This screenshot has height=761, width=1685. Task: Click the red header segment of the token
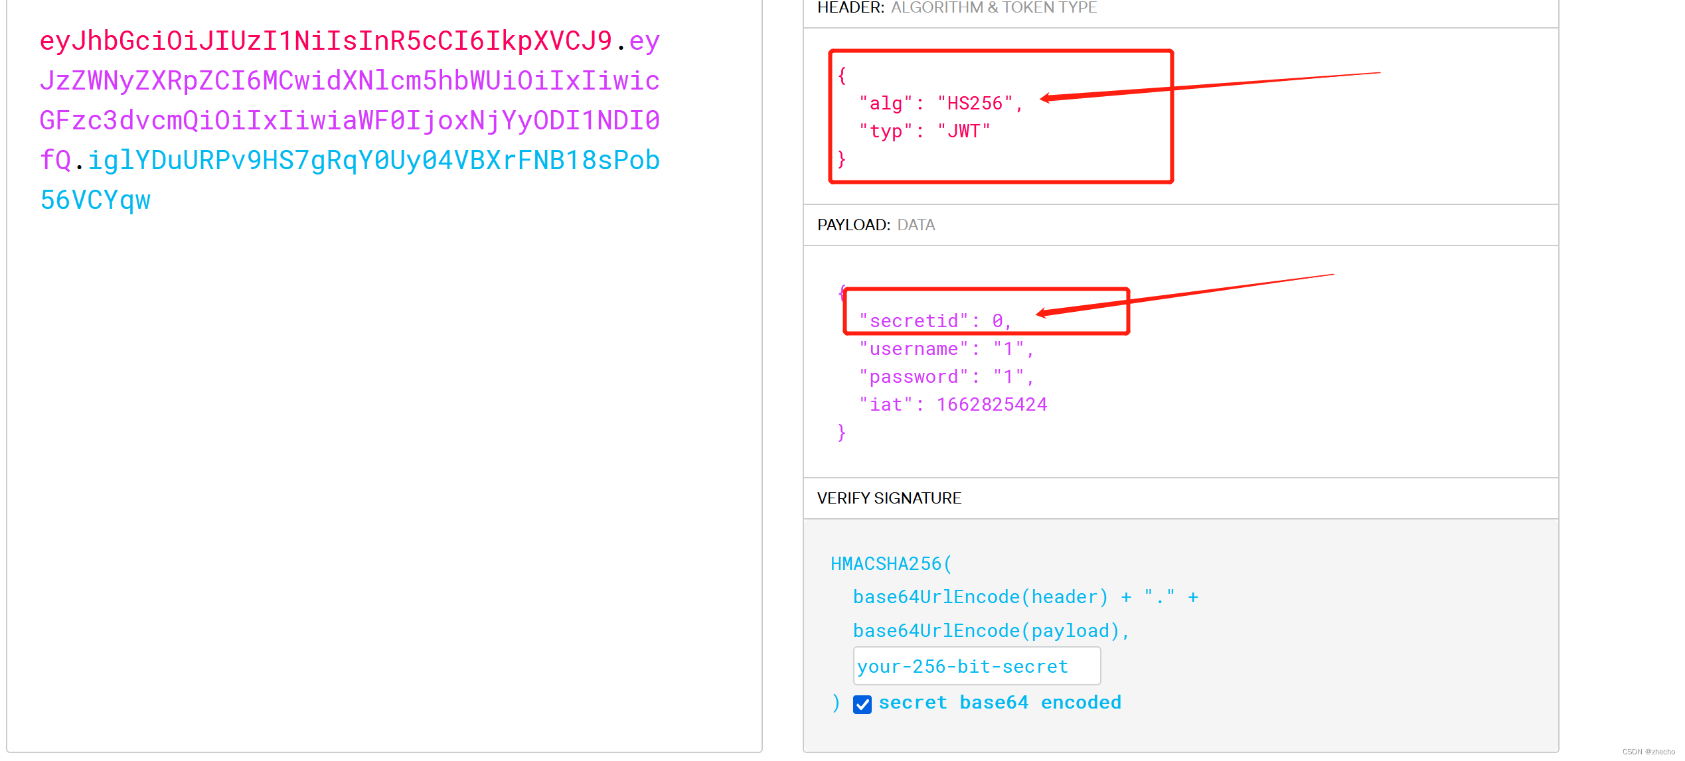point(325,41)
